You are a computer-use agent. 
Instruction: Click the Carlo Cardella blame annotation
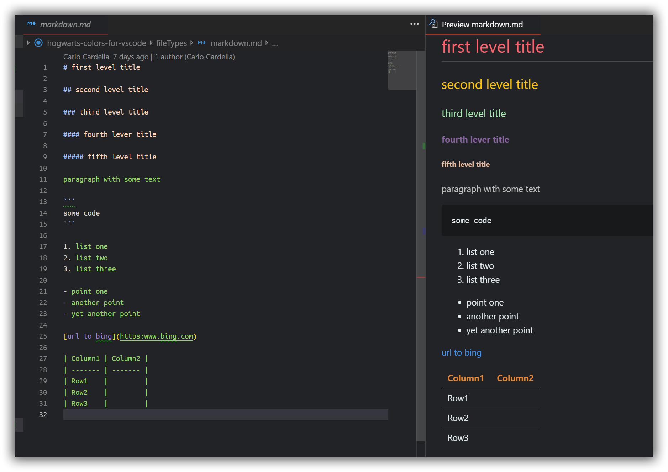(149, 57)
